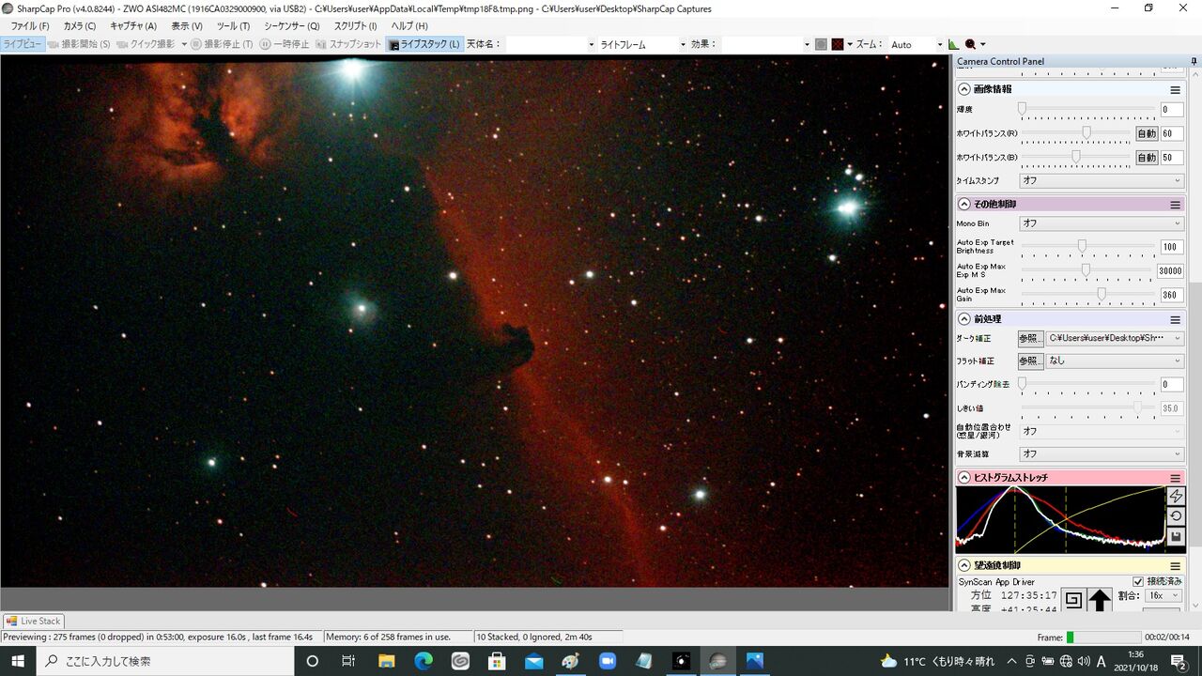Toggle the 接続済み checkbox
This screenshot has height=676, width=1202.
(1138, 582)
